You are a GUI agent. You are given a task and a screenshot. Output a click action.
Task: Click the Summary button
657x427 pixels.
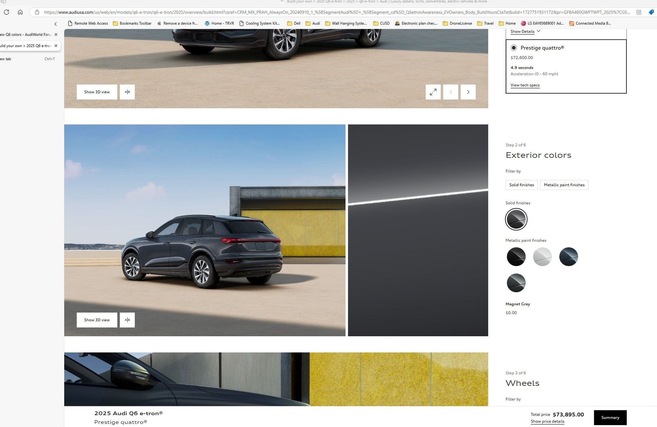(610, 417)
